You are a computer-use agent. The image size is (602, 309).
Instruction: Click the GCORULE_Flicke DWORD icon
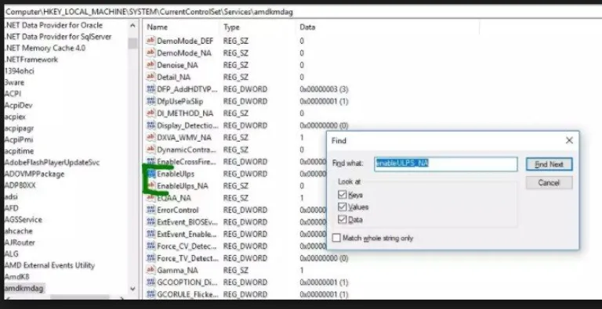[150, 294]
